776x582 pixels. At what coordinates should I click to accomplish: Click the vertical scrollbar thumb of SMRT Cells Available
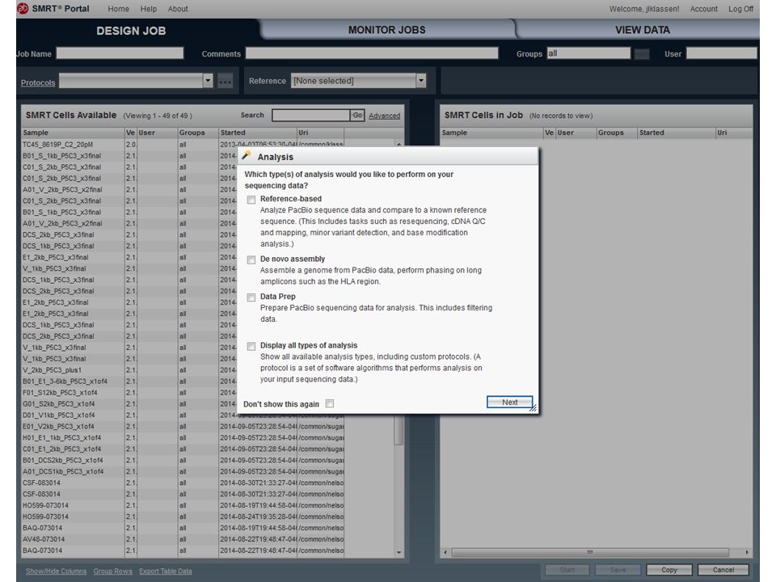(399, 429)
